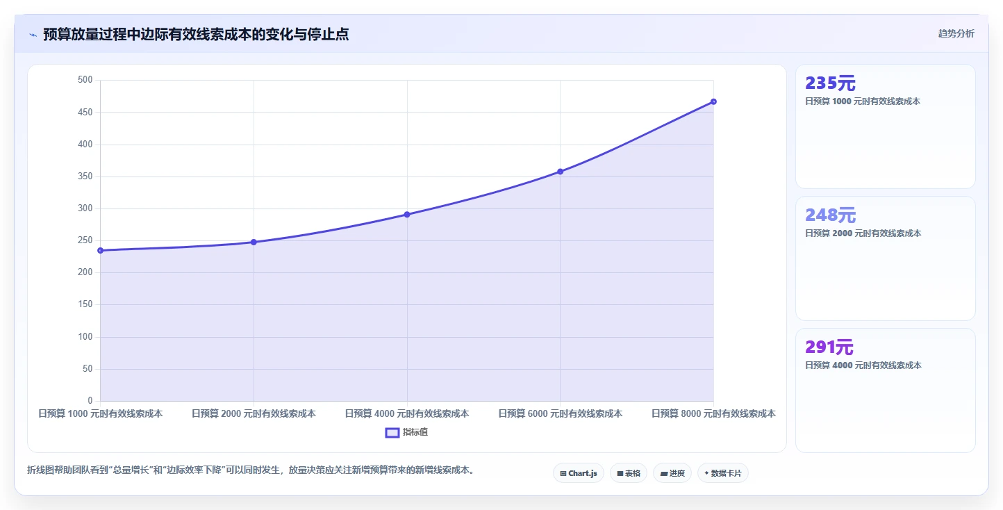Select the 进度 tag chip
The width and height of the screenshot is (1003, 510).
672,473
